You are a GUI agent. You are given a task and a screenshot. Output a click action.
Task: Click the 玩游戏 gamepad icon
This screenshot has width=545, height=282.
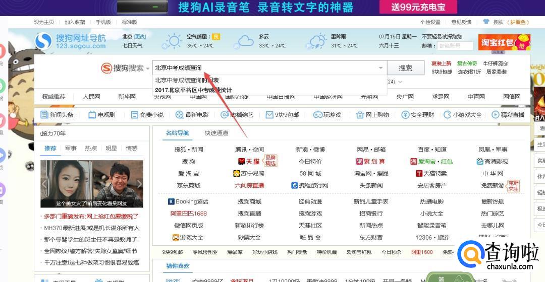(317, 115)
